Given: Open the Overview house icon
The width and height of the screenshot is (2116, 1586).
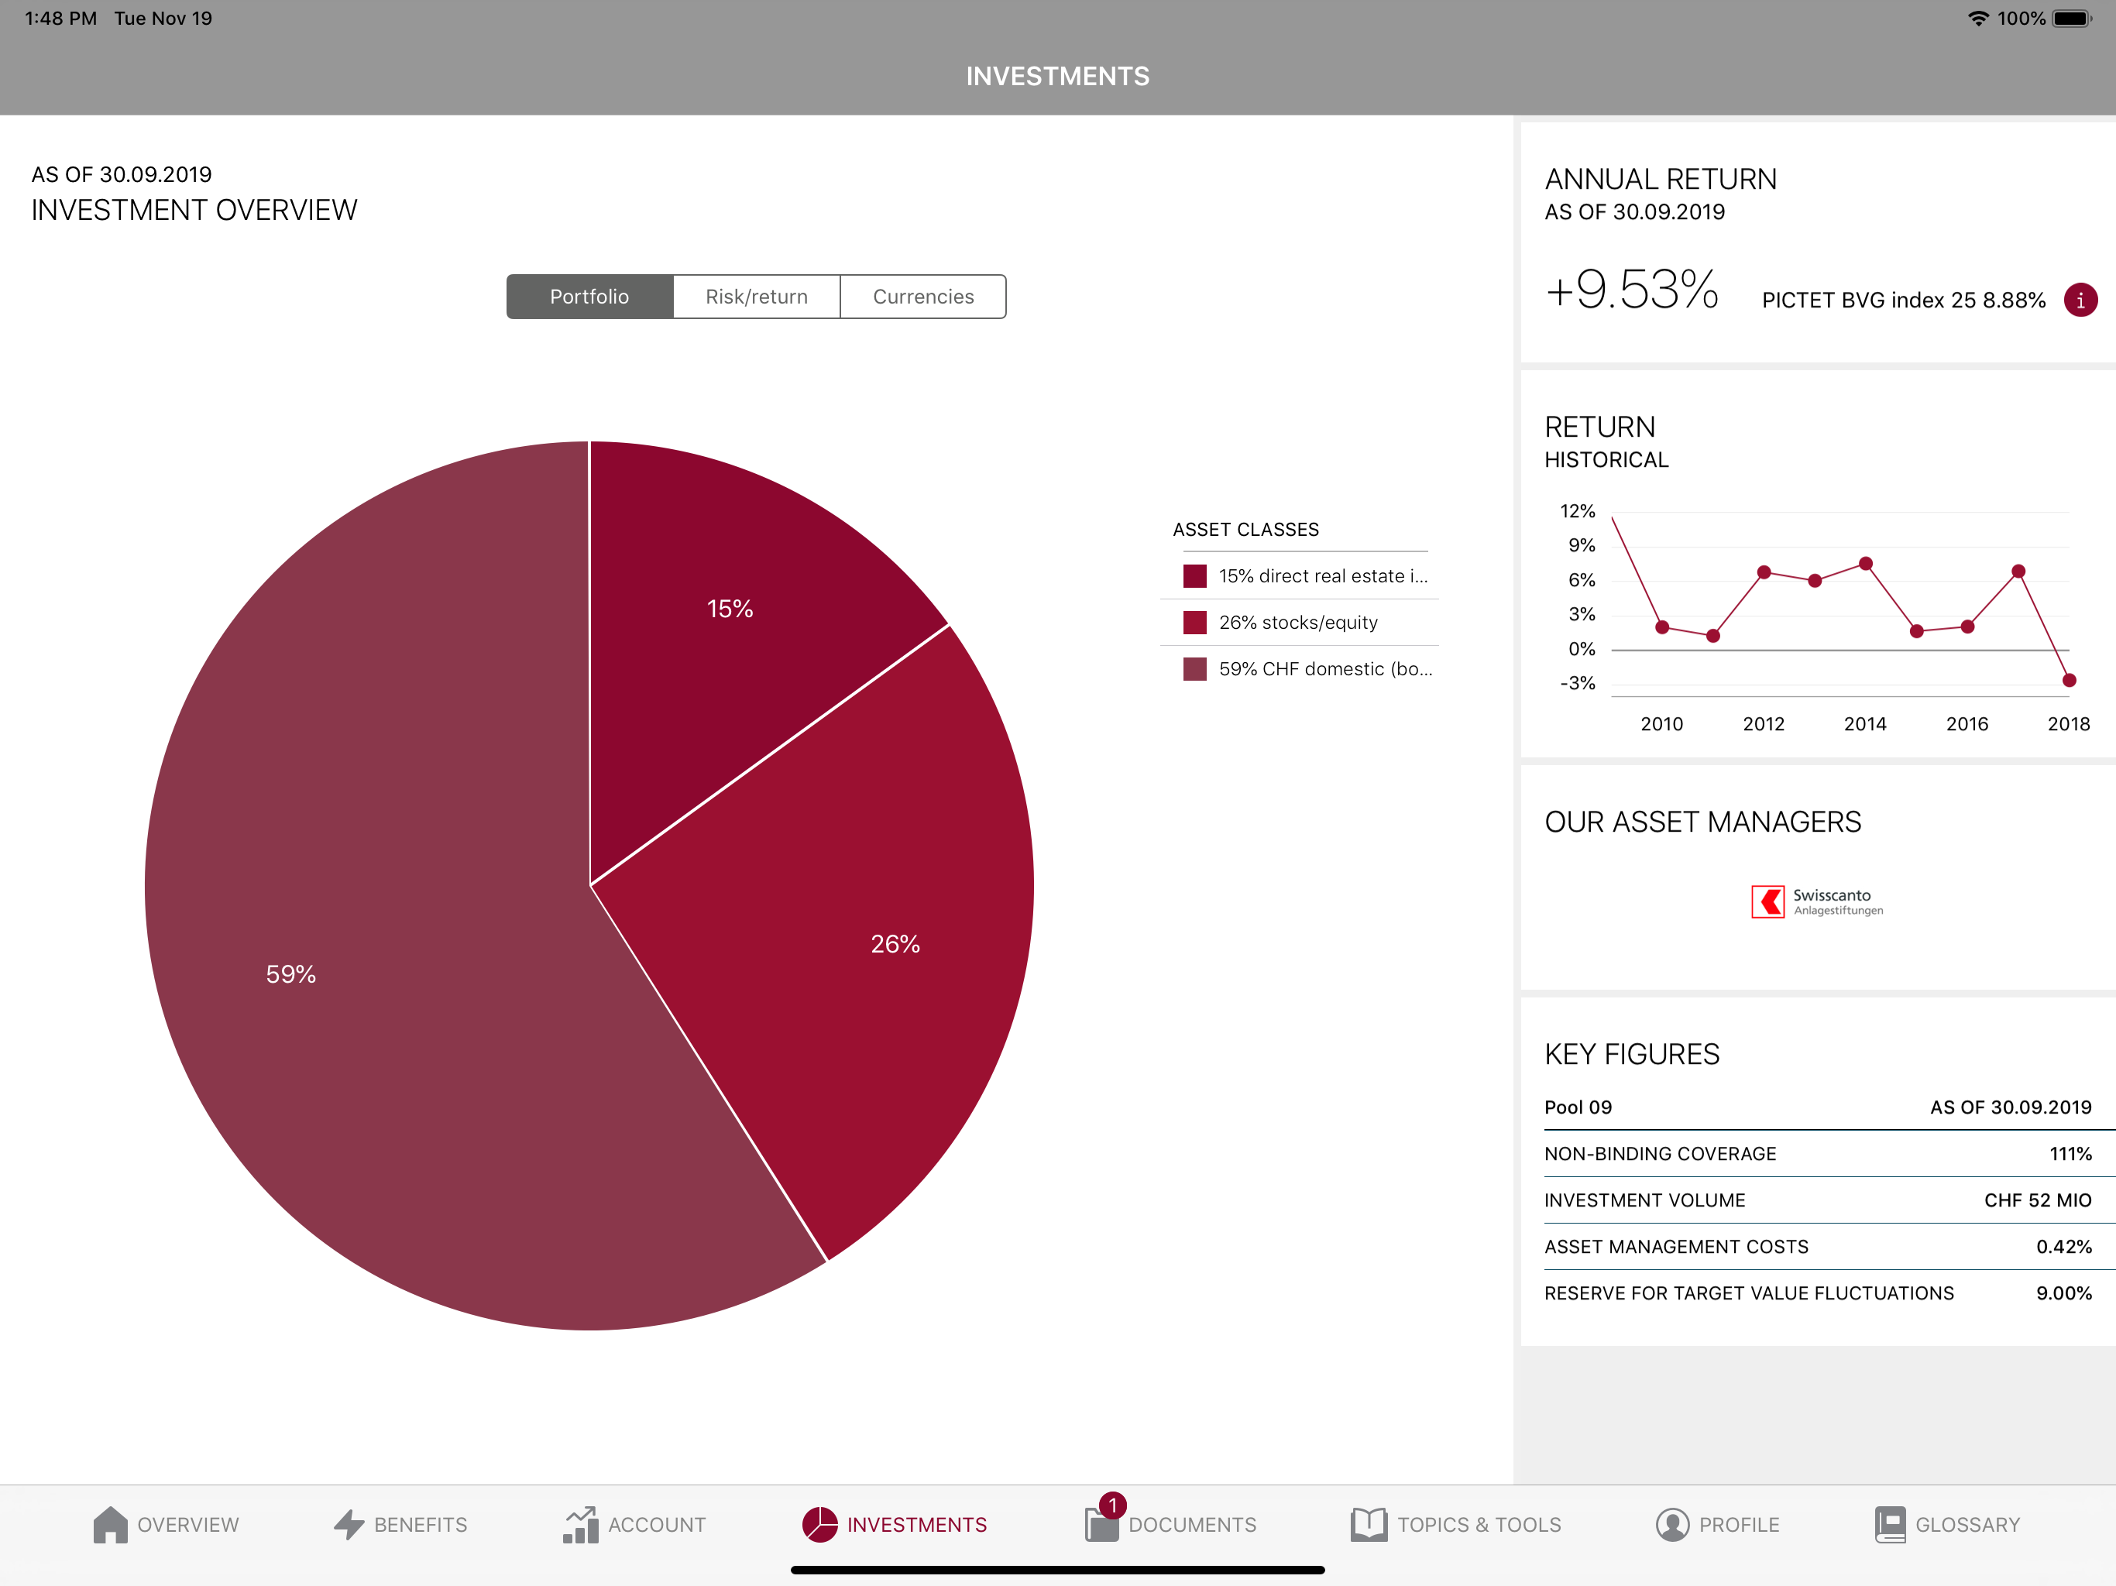Looking at the screenshot, I should (110, 1525).
